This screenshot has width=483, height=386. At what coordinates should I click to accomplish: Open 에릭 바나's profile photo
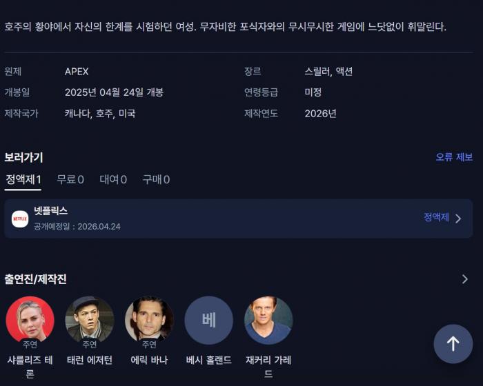click(x=149, y=321)
